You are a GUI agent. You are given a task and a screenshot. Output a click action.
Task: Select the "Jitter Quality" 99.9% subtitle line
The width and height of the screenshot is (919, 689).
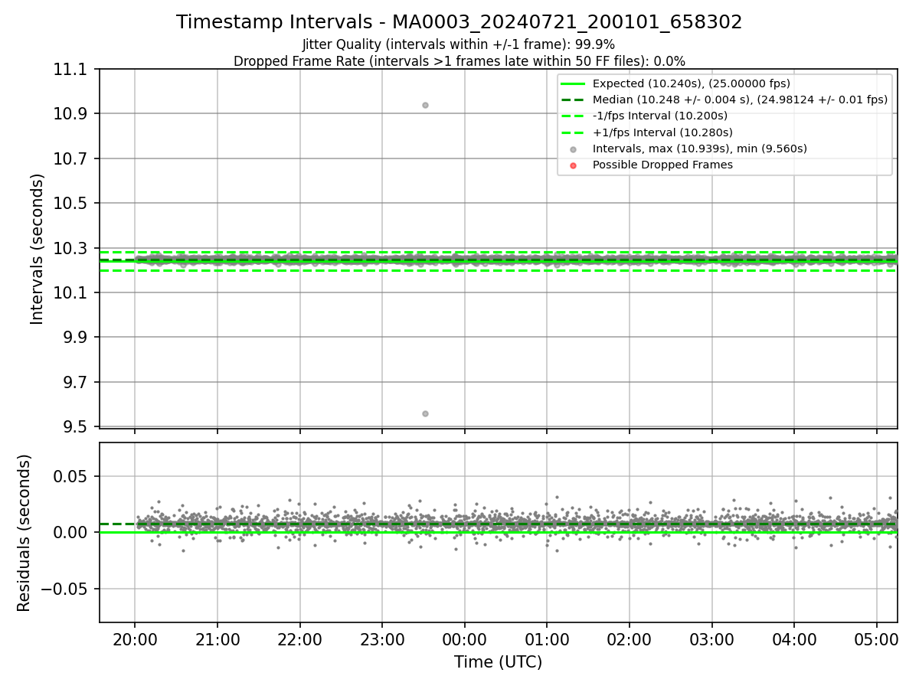[x=459, y=44]
